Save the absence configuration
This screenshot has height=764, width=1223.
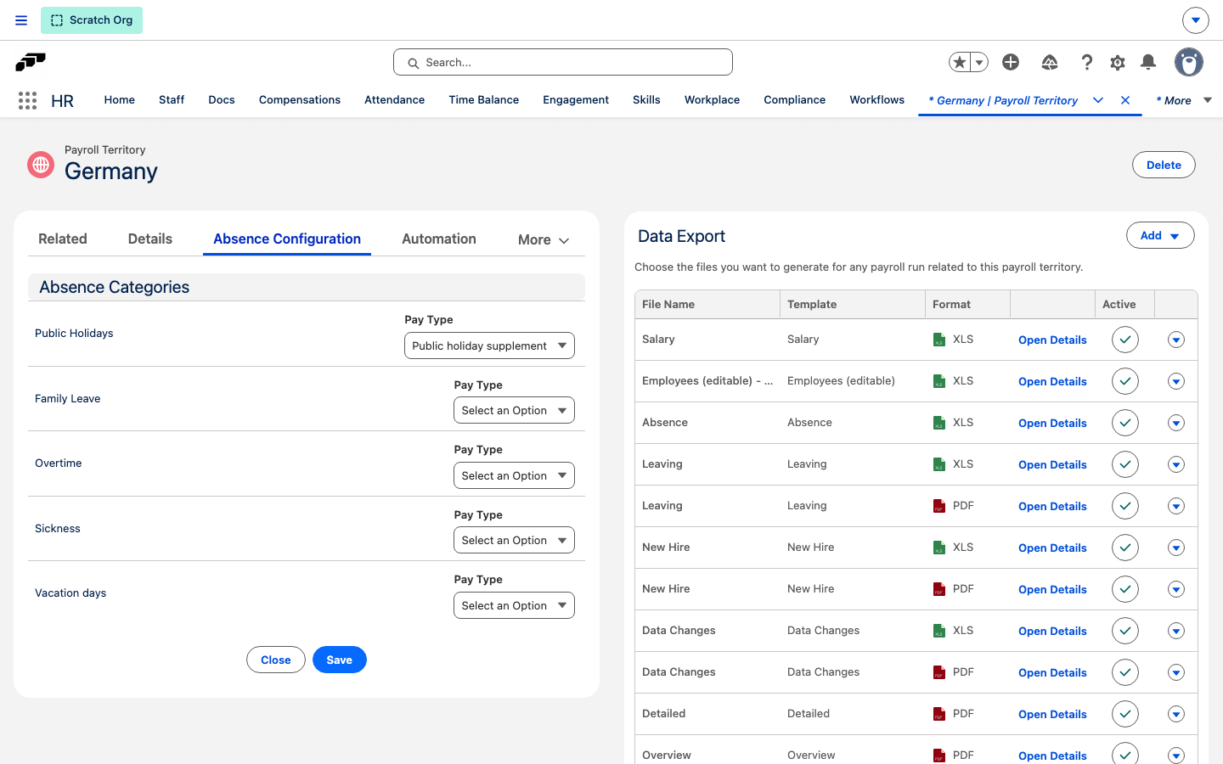340,660
